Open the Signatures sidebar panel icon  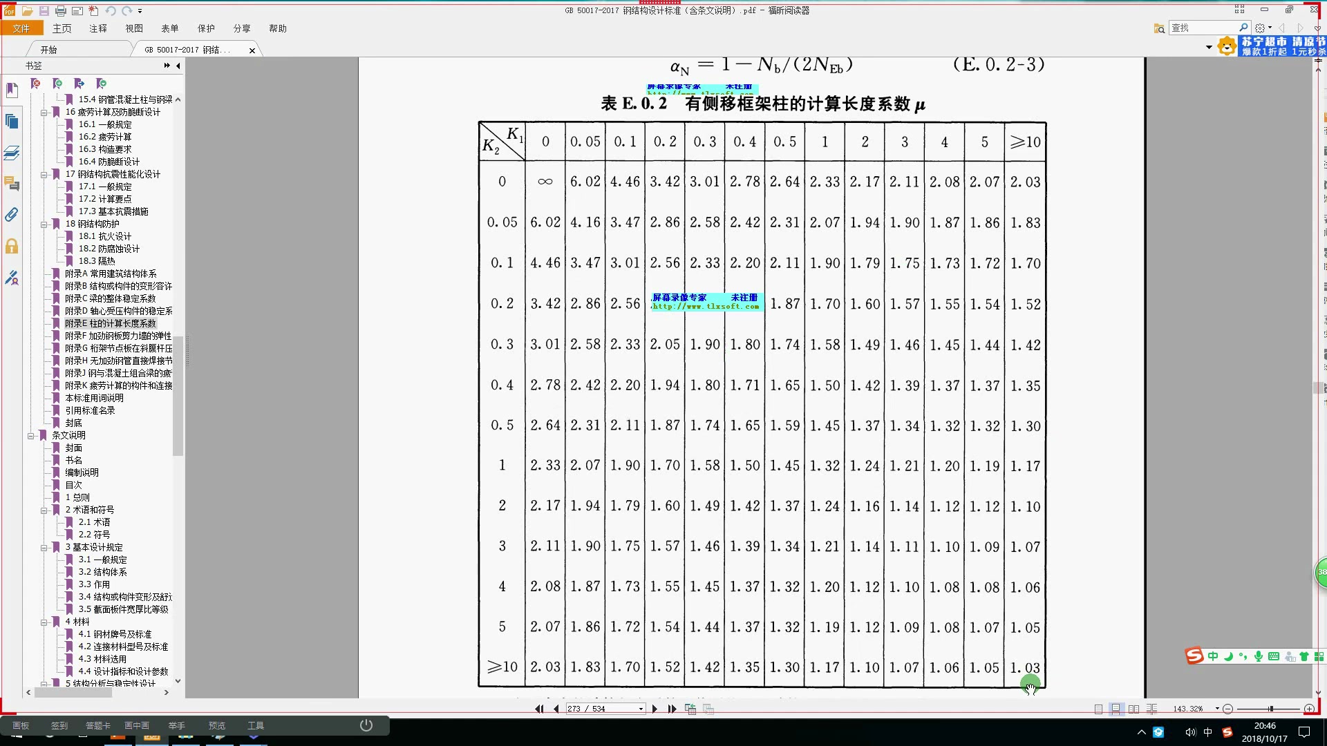click(x=12, y=278)
